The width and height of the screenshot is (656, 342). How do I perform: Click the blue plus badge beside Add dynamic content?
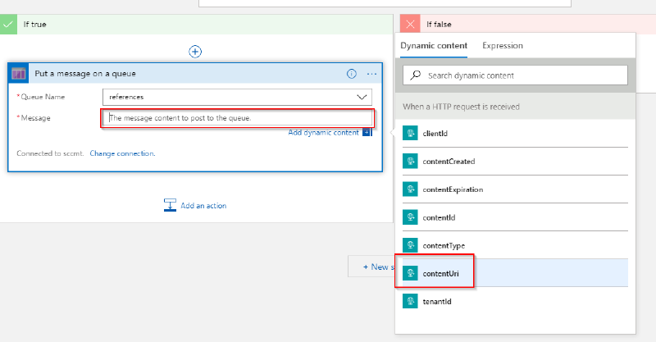(x=367, y=132)
